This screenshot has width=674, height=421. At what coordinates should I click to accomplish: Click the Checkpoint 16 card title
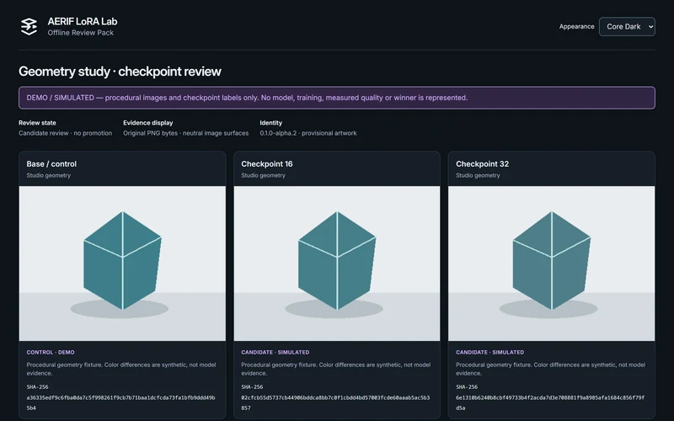click(267, 164)
